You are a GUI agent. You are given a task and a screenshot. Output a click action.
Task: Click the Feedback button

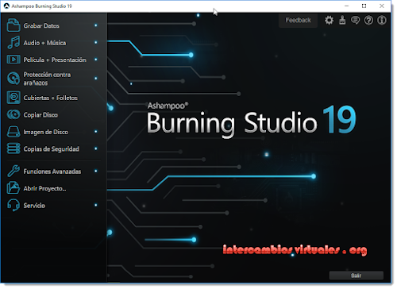click(x=298, y=20)
